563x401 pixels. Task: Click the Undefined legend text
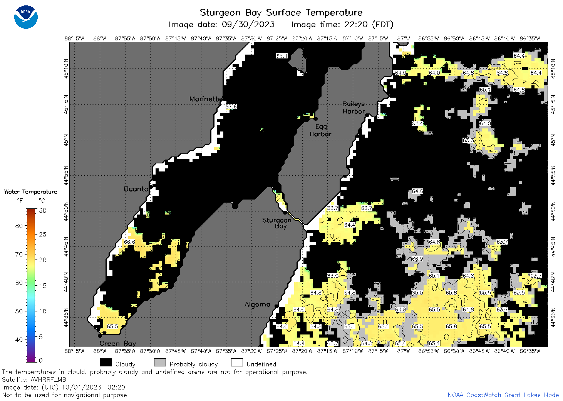(x=261, y=364)
